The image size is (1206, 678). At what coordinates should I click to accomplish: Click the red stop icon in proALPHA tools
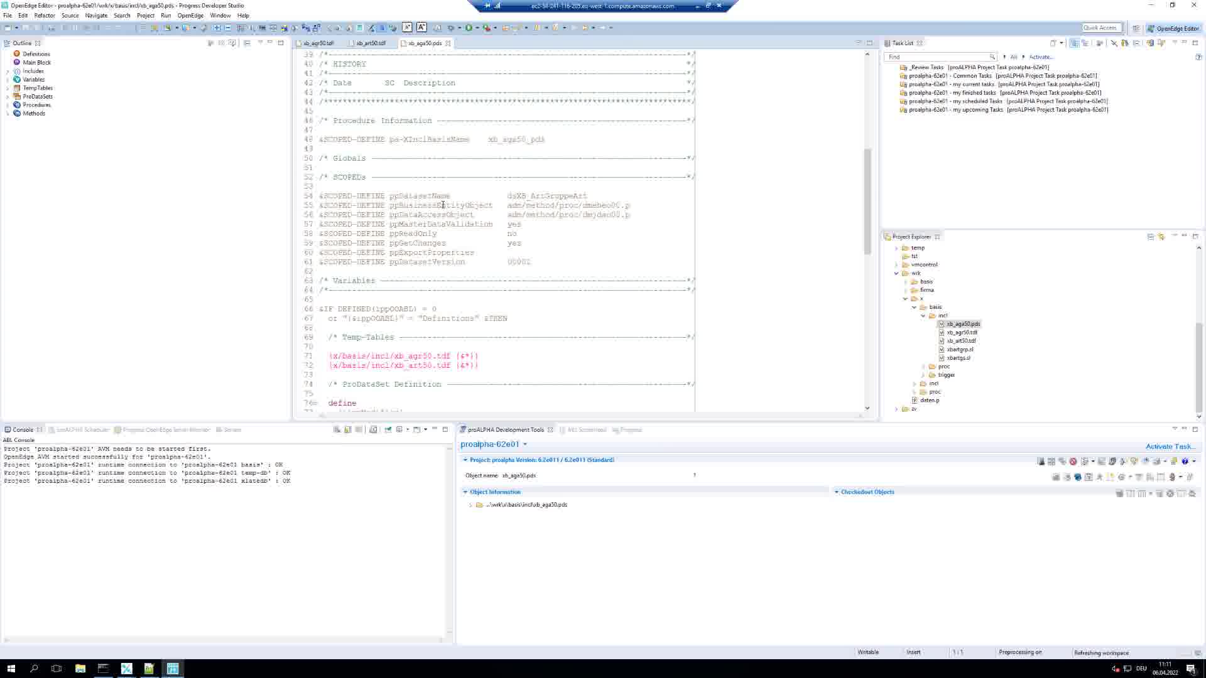tap(1073, 461)
